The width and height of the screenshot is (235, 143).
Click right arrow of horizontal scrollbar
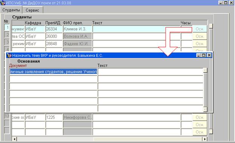(205, 139)
